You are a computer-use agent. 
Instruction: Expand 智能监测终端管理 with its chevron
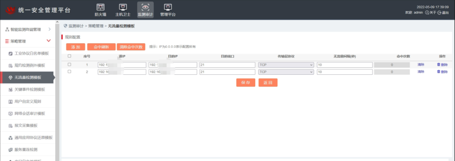(x=50, y=29)
